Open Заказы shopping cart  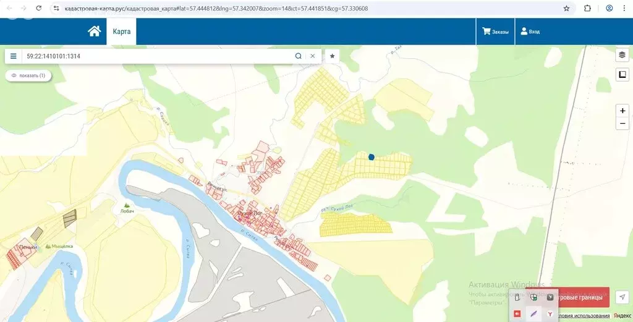click(x=495, y=32)
